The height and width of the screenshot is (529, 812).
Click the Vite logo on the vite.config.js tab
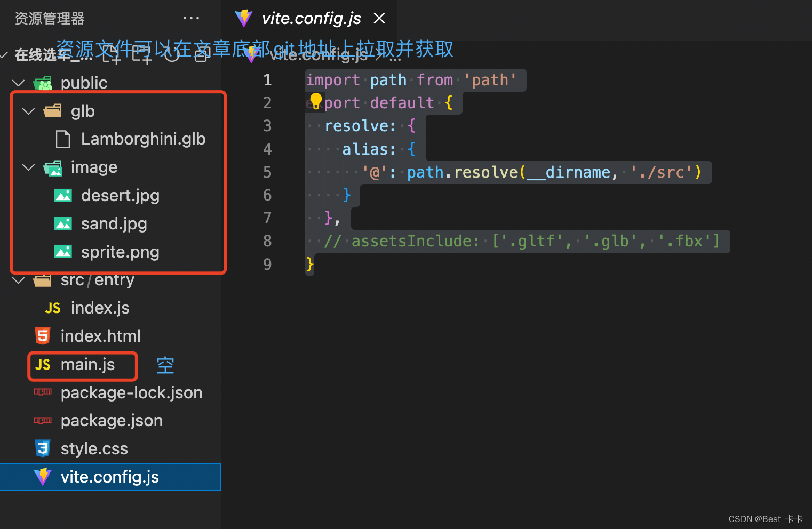click(244, 18)
